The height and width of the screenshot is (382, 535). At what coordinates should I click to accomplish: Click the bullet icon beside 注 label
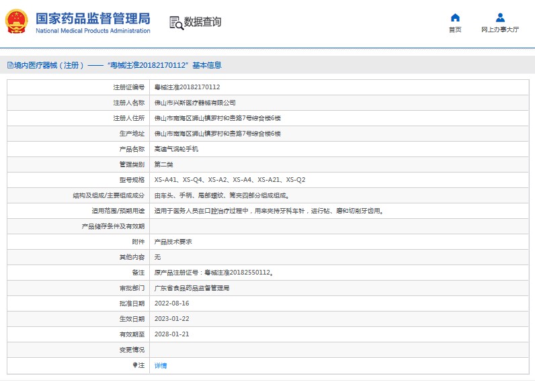(134, 365)
